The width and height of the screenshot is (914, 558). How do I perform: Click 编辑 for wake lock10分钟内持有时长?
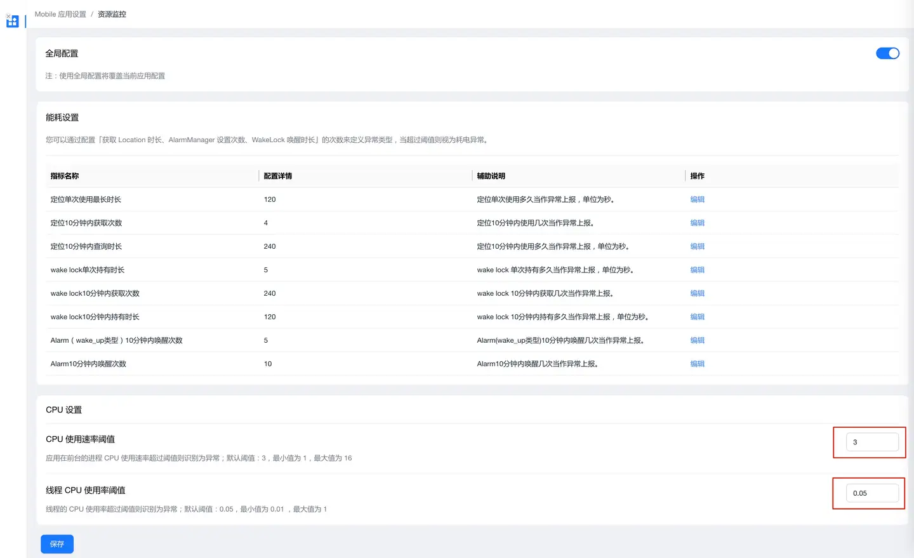point(697,317)
